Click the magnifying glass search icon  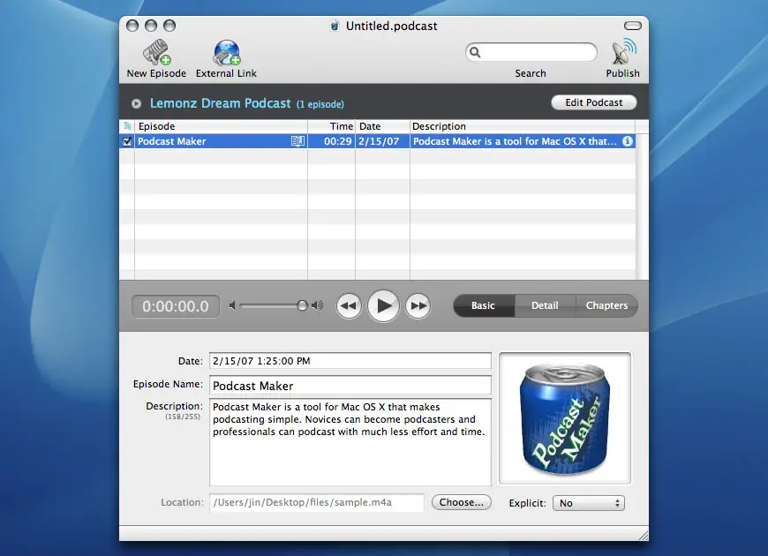click(x=475, y=52)
